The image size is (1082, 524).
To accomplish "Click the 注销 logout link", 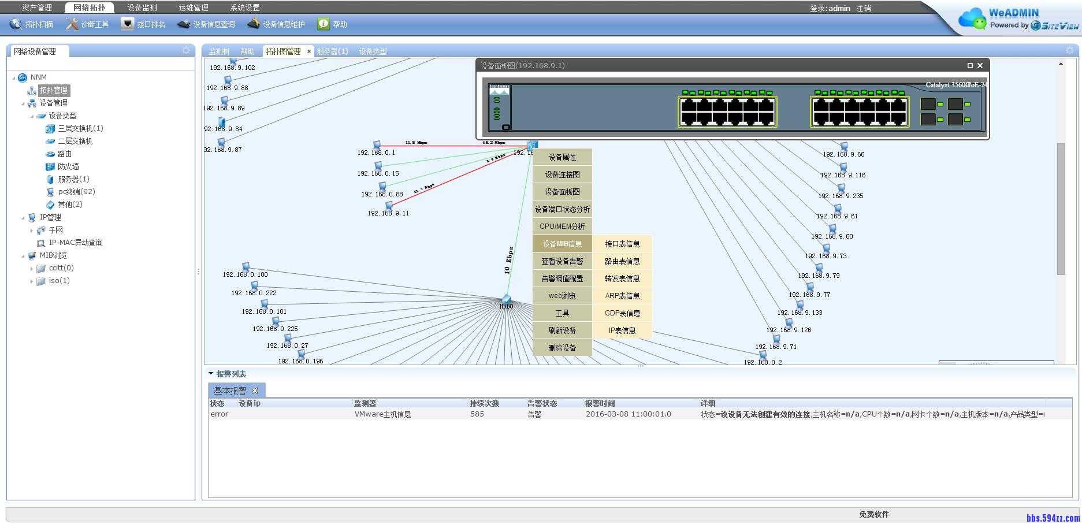I will point(864,8).
